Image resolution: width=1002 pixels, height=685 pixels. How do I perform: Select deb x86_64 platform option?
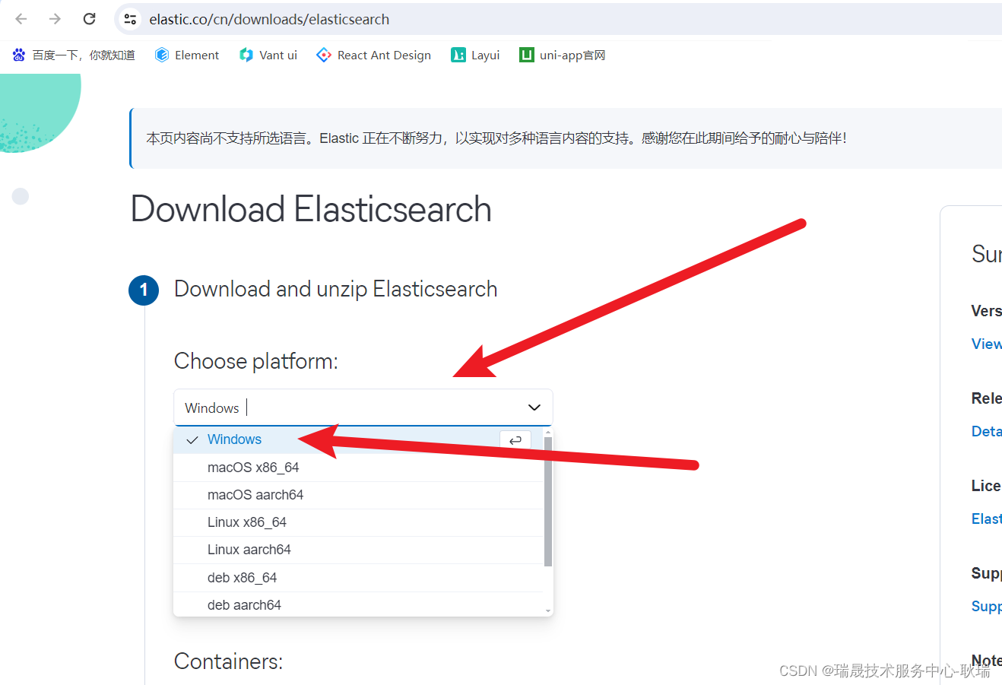(x=358, y=578)
